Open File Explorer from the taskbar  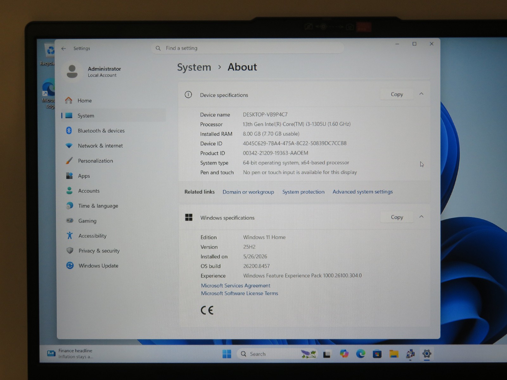coord(394,354)
